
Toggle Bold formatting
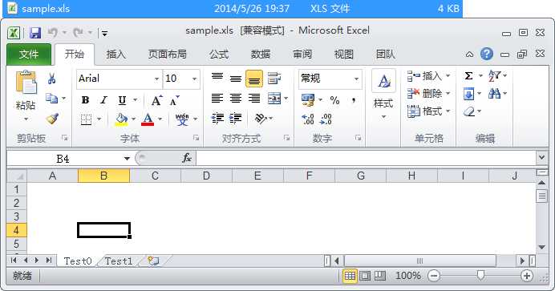pos(85,100)
